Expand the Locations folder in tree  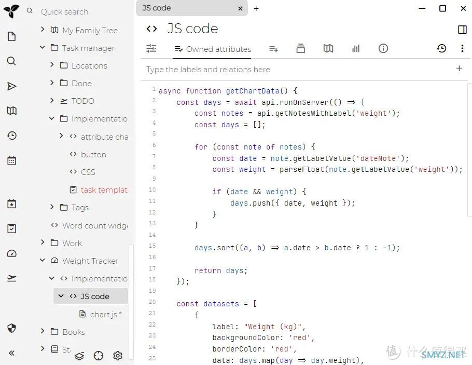(52, 65)
